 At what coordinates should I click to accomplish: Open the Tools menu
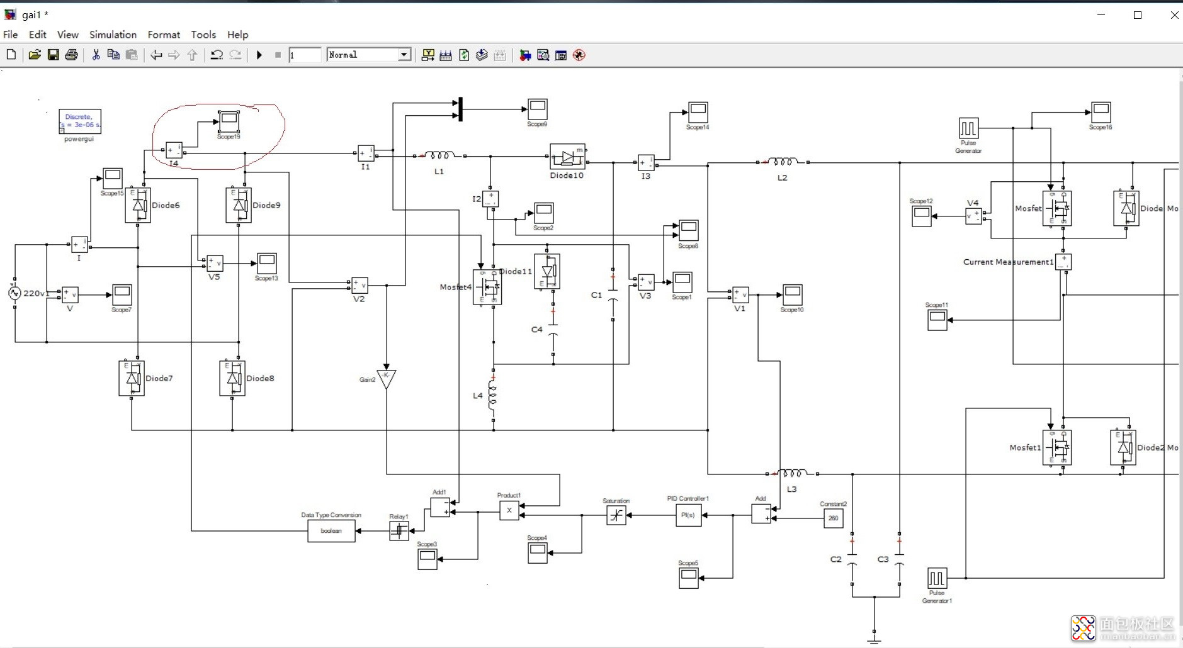tap(203, 35)
